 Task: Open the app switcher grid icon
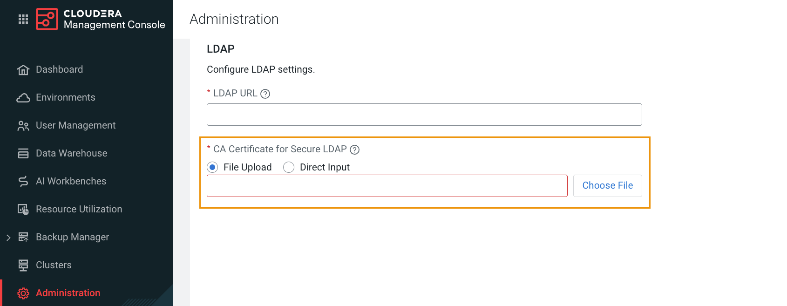23,19
